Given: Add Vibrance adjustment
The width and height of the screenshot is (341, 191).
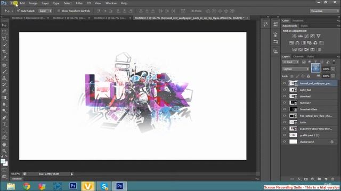Looking at the screenshot, I should click(319, 36).
